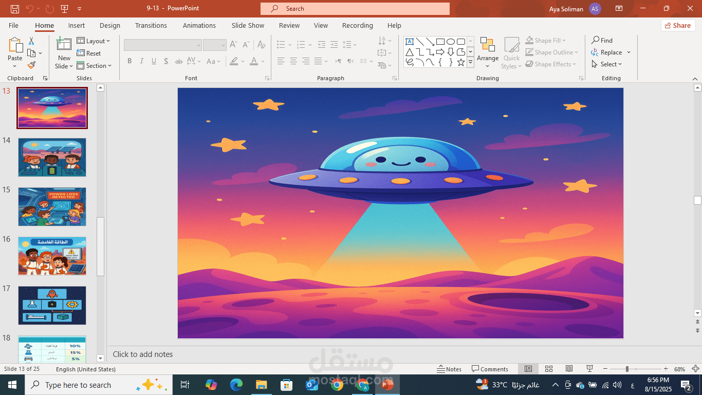Open Quick Styles for shapes

click(x=511, y=52)
